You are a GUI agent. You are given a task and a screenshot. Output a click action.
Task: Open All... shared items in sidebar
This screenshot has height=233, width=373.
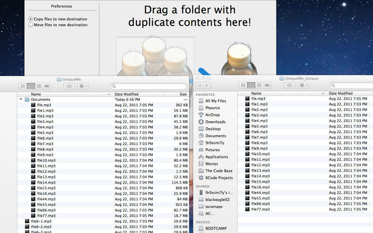pos(206,213)
